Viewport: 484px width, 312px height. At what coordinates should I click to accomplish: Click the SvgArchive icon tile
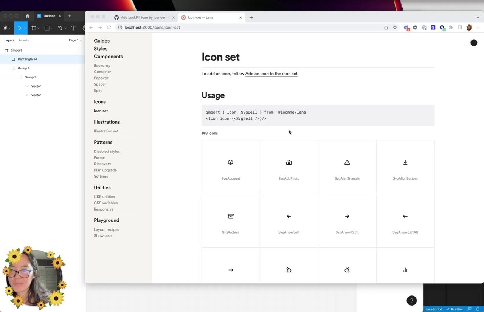pyautogui.click(x=231, y=221)
